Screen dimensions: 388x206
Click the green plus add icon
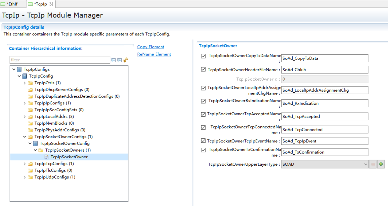pos(381,164)
